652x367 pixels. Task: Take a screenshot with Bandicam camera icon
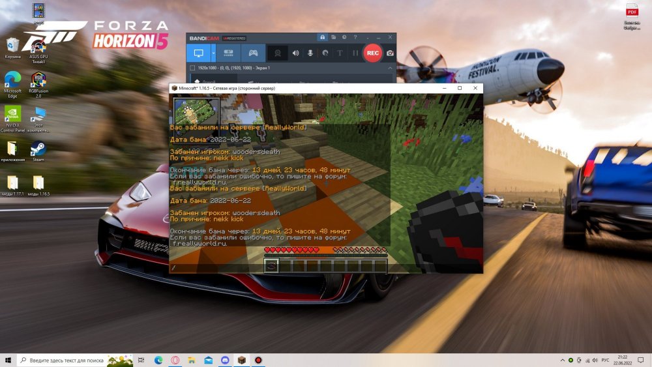pyautogui.click(x=390, y=53)
